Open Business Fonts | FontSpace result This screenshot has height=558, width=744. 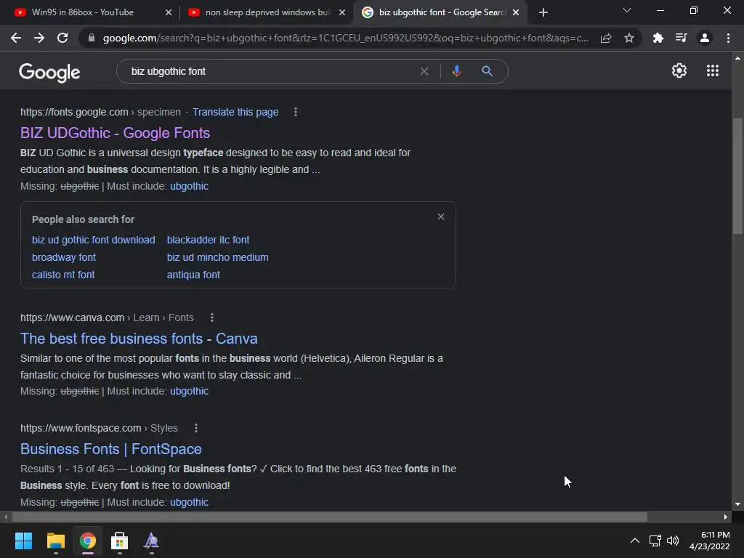(111, 449)
